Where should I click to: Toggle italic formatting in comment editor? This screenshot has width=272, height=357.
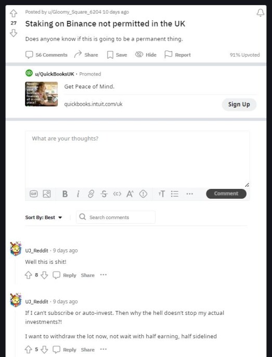click(x=78, y=194)
